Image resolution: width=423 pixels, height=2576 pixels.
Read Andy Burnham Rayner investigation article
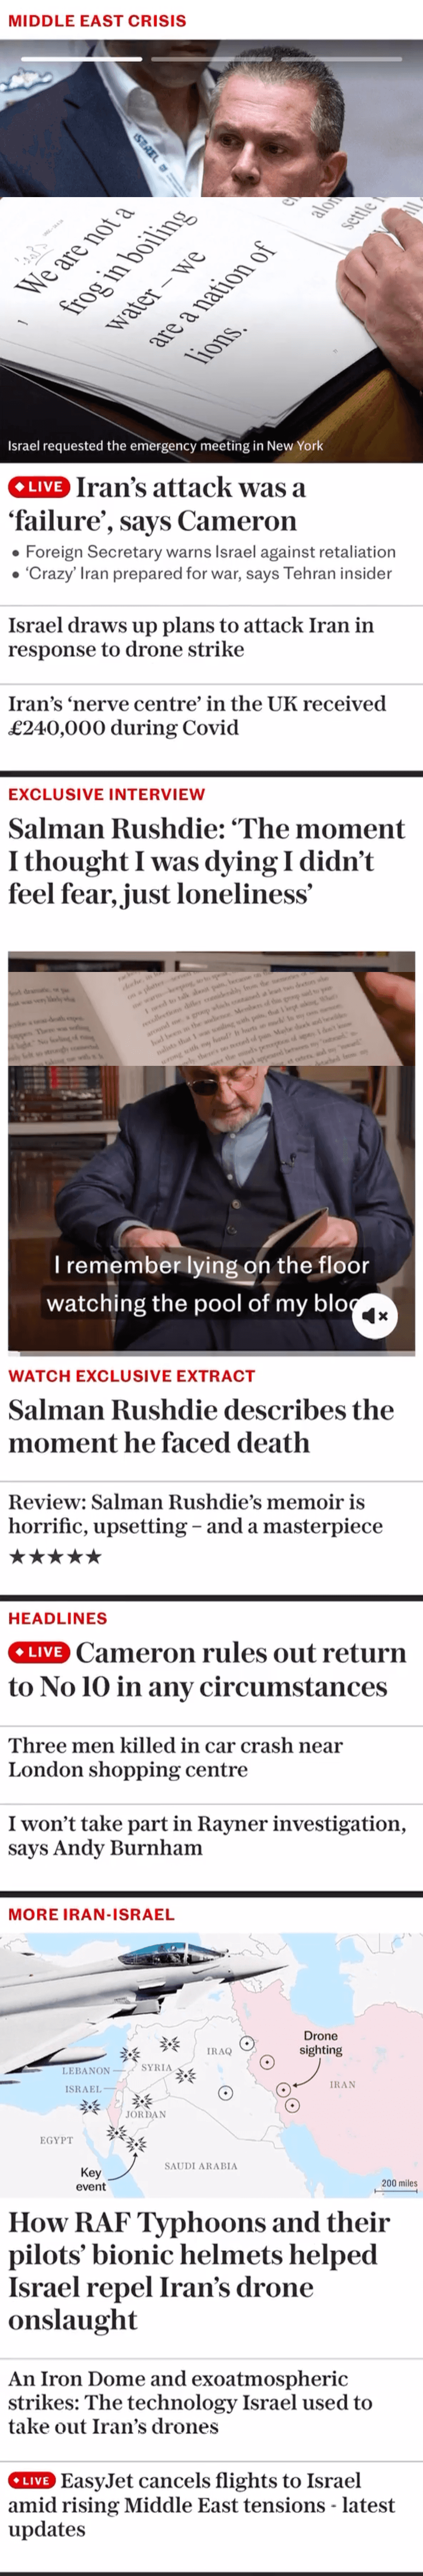pyautogui.click(x=207, y=1835)
